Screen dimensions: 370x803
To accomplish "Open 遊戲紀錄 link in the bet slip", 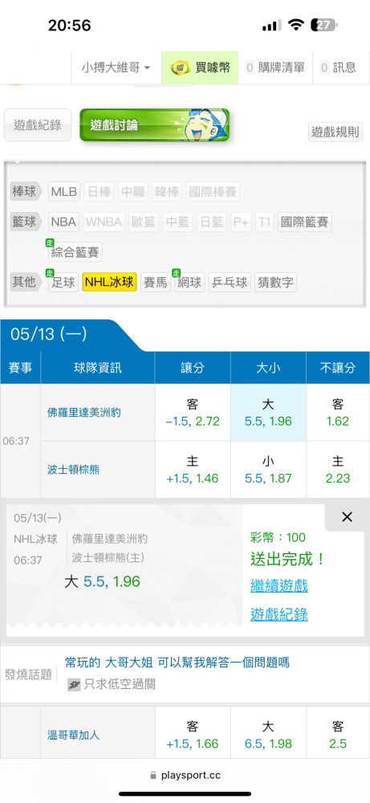I will coord(279,614).
